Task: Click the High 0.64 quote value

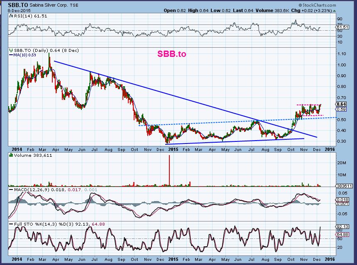Action: [x=198, y=10]
